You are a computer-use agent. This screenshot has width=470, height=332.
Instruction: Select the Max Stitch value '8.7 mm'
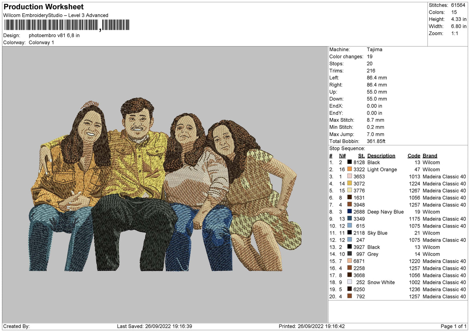pyautogui.click(x=375, y=120)
